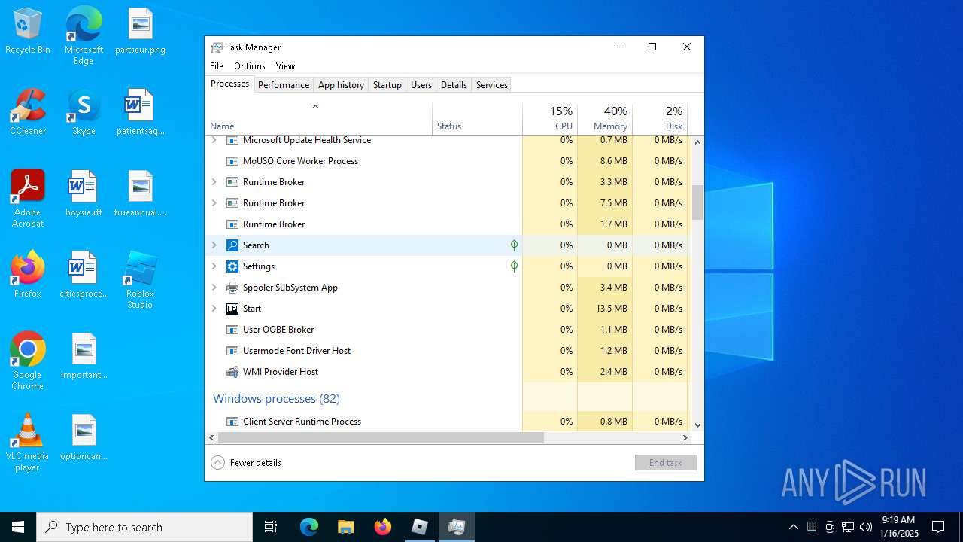963x542 pixels.
Task: Select VLC media player desktop shortcut
Action: 28,443
